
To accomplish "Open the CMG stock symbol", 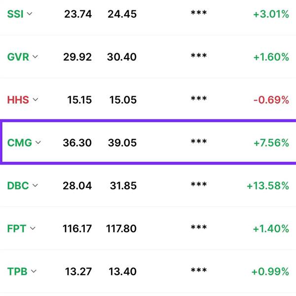I will pyautogui.click(x=19, y=143).
